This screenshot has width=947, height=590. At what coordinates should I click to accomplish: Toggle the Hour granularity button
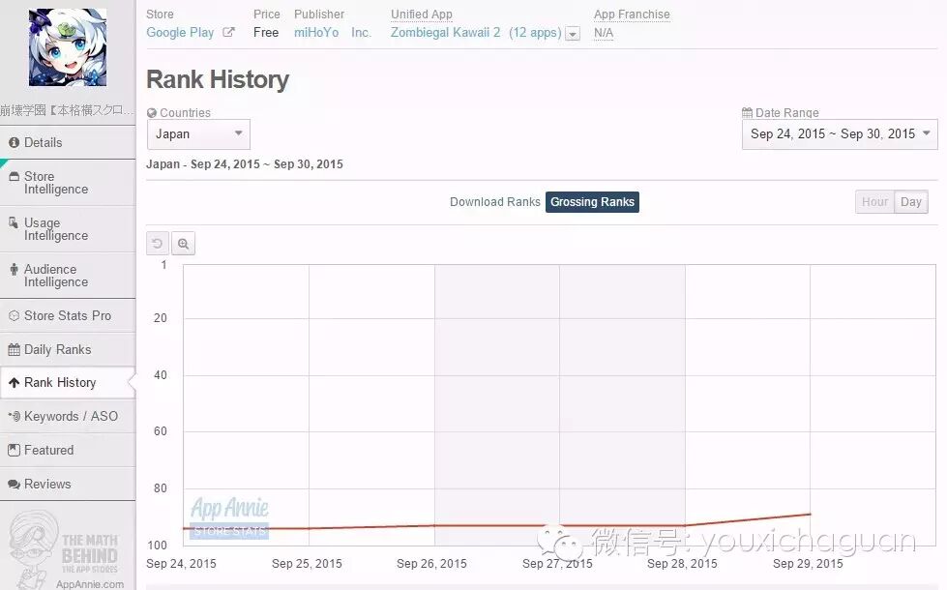click(874, 202)
